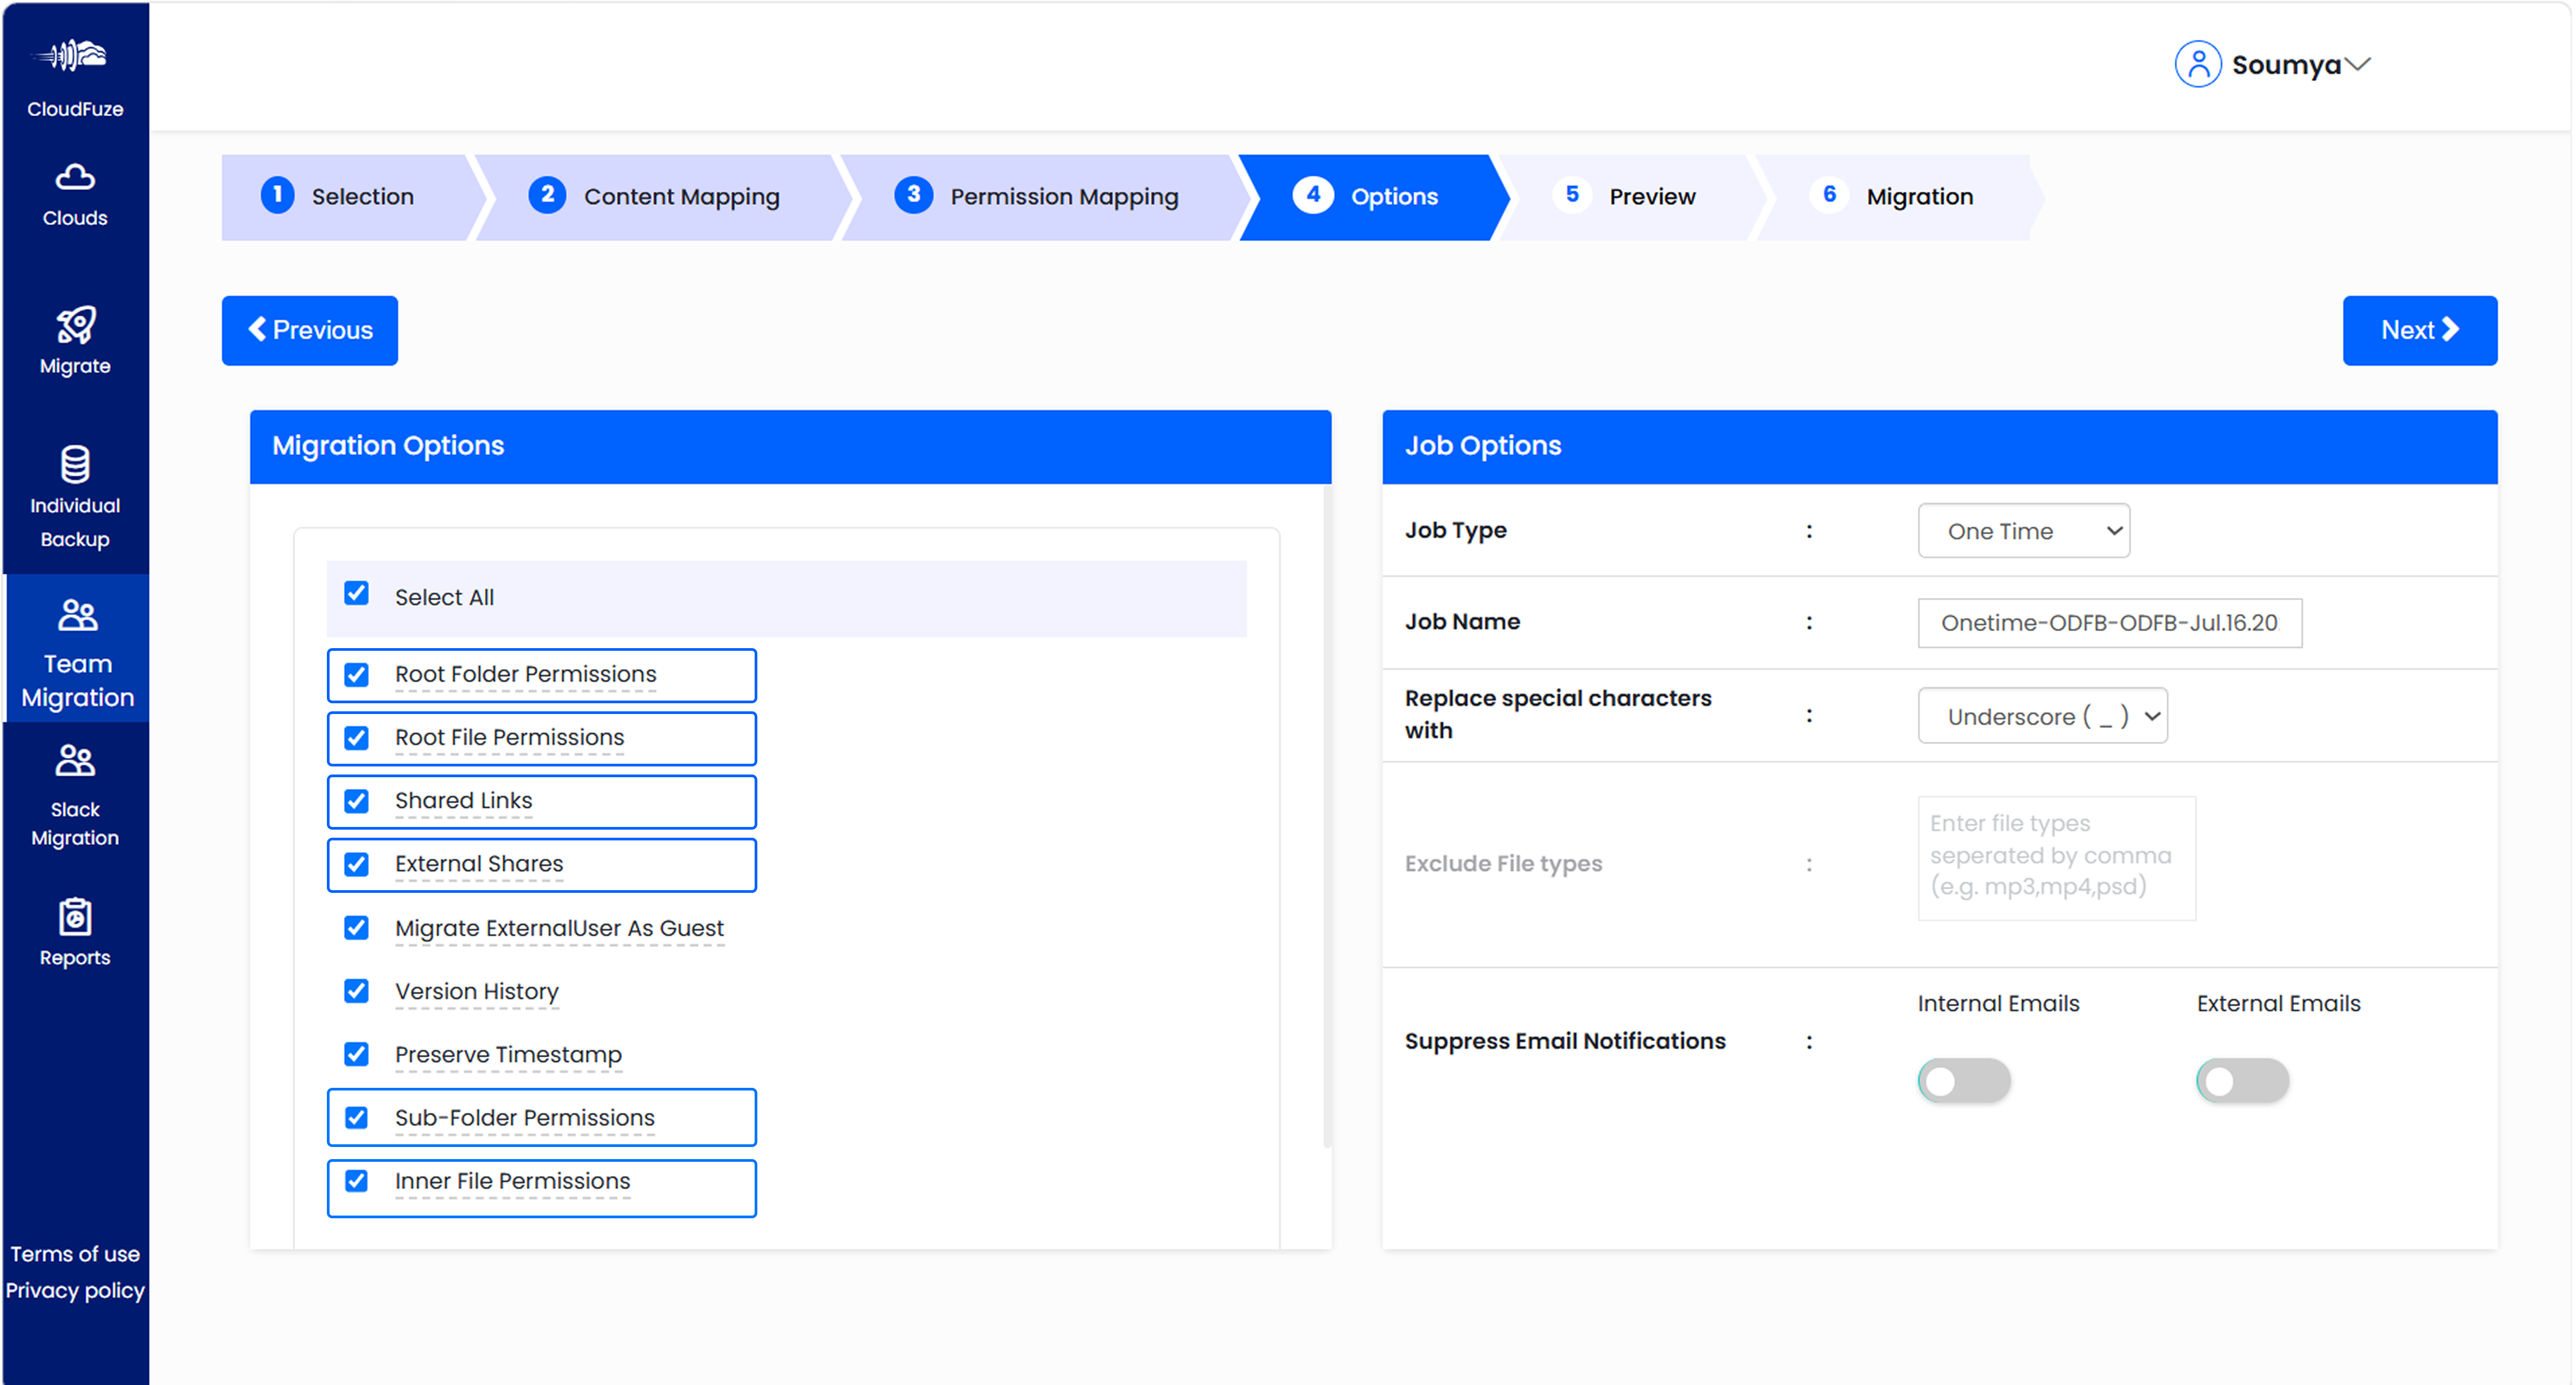
Task: Uncheck Inner File Permissions checkbox
Action: coord(356,1180)
